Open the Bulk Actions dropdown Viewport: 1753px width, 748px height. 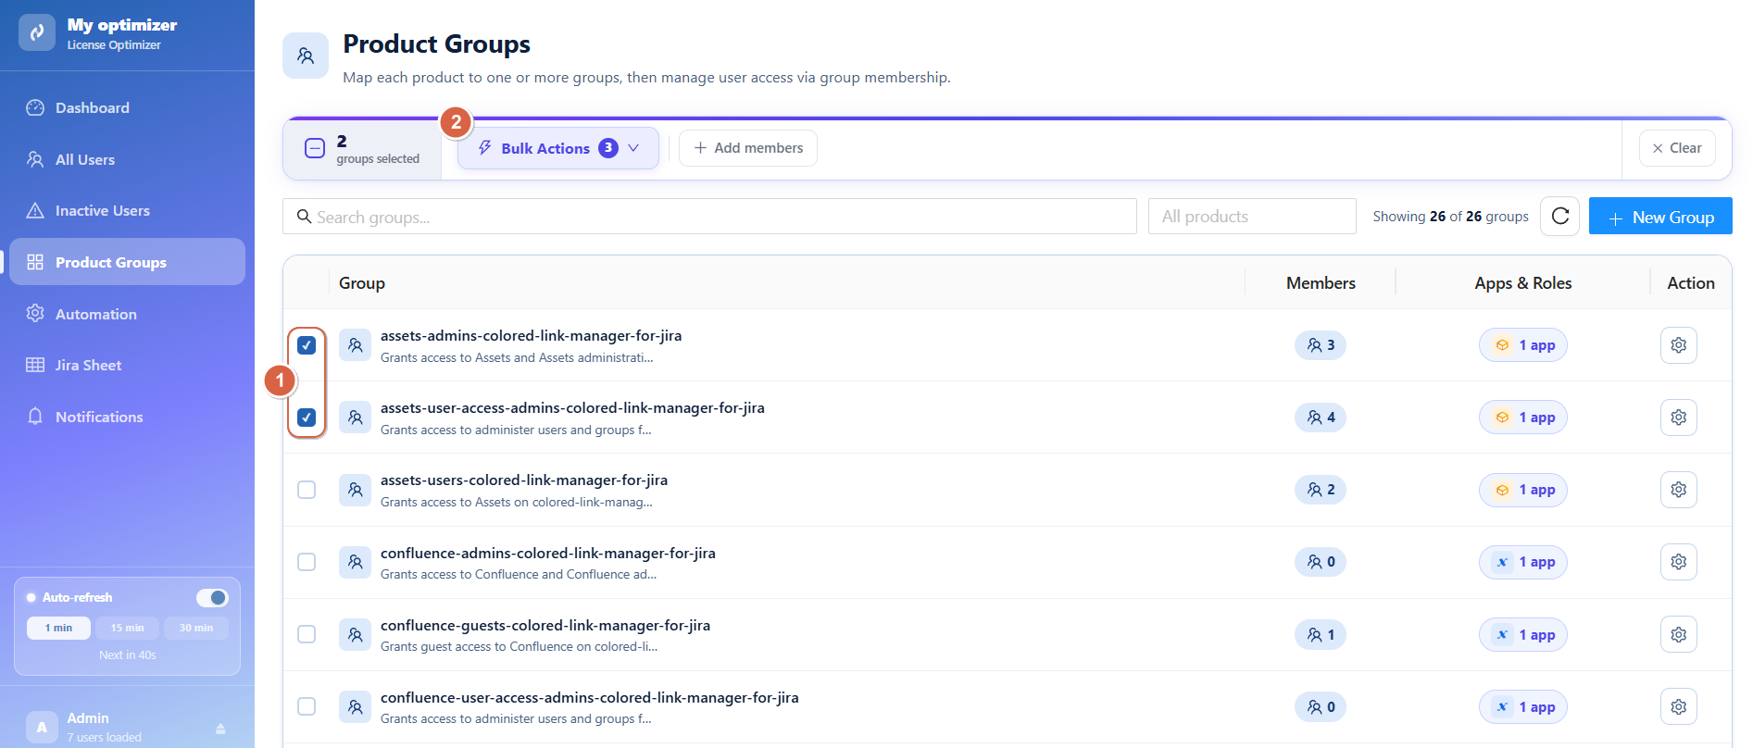(558, 148)
